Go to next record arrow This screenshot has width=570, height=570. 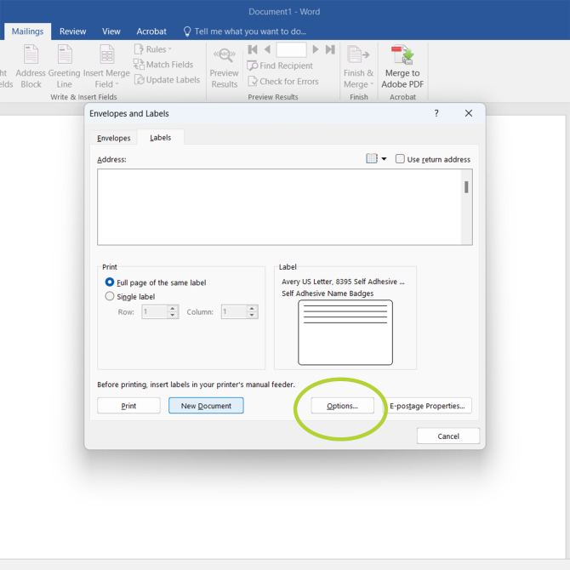pyautogui.click(x=316, y=49)
